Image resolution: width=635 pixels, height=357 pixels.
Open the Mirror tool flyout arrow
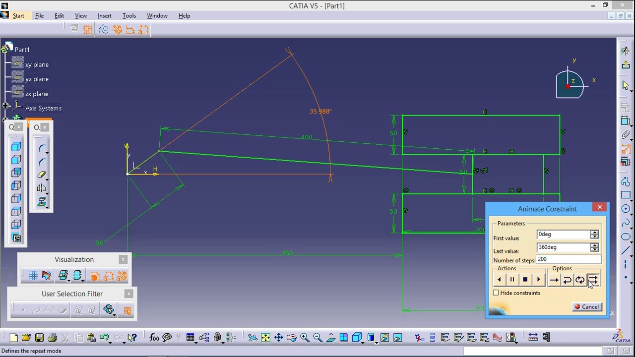pos(47,193)
